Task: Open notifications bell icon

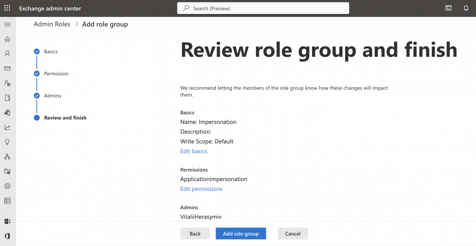Action: click(466, 8)
